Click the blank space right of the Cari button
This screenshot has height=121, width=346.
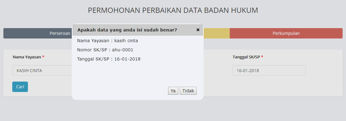click(50, 87)
